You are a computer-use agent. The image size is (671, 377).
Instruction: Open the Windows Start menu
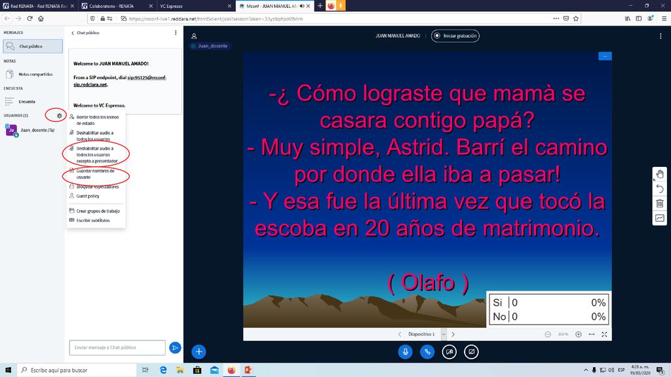tap(8, 370)
